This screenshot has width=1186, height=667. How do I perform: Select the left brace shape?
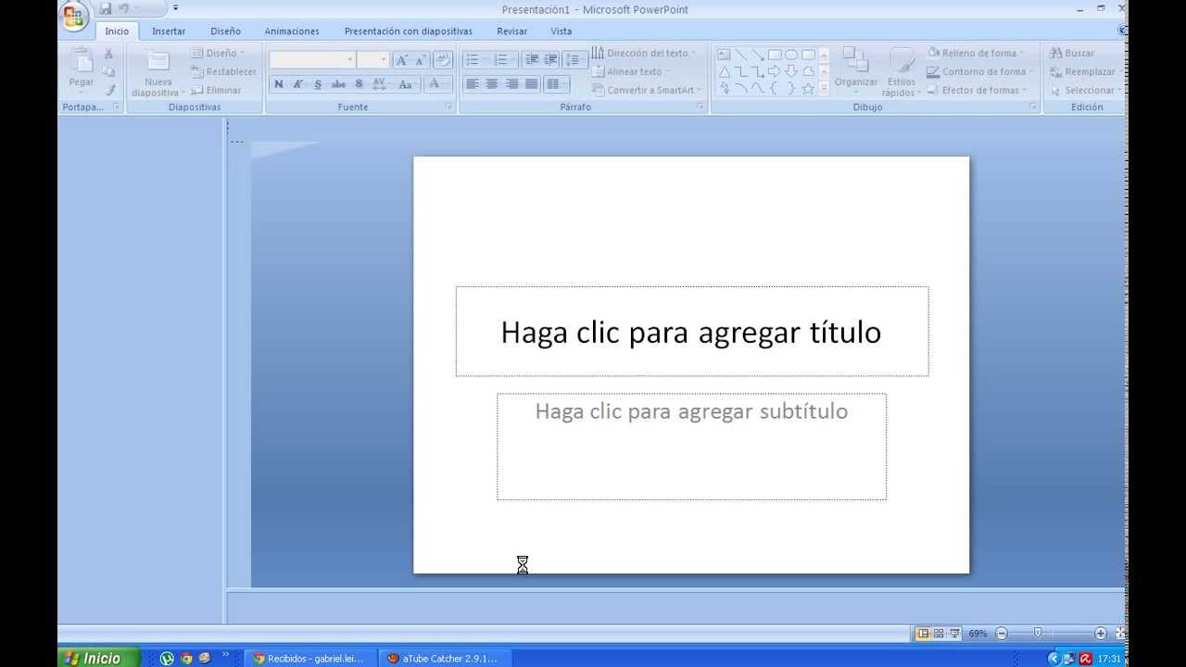click(775, 89)
